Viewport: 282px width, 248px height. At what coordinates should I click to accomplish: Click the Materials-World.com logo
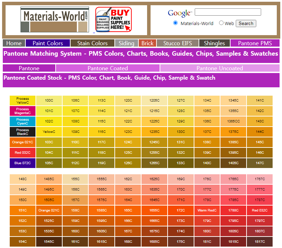(55, 19)
